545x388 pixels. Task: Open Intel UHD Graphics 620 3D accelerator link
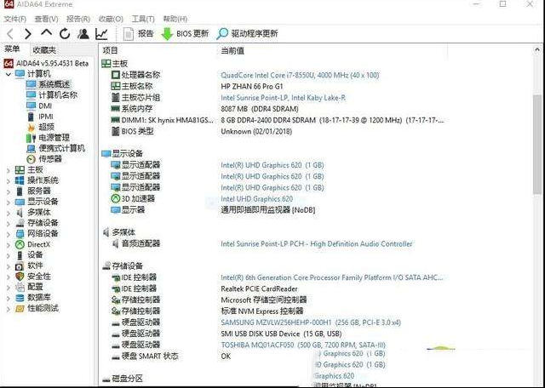pyautogui.click(x=257, y=199)
